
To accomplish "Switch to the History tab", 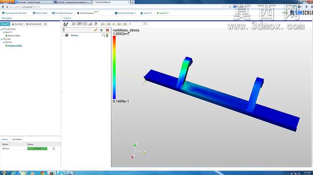I will (x=5, y=139).
